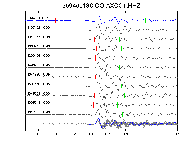Select the green pick on trace 1317507

click(123, 114)
